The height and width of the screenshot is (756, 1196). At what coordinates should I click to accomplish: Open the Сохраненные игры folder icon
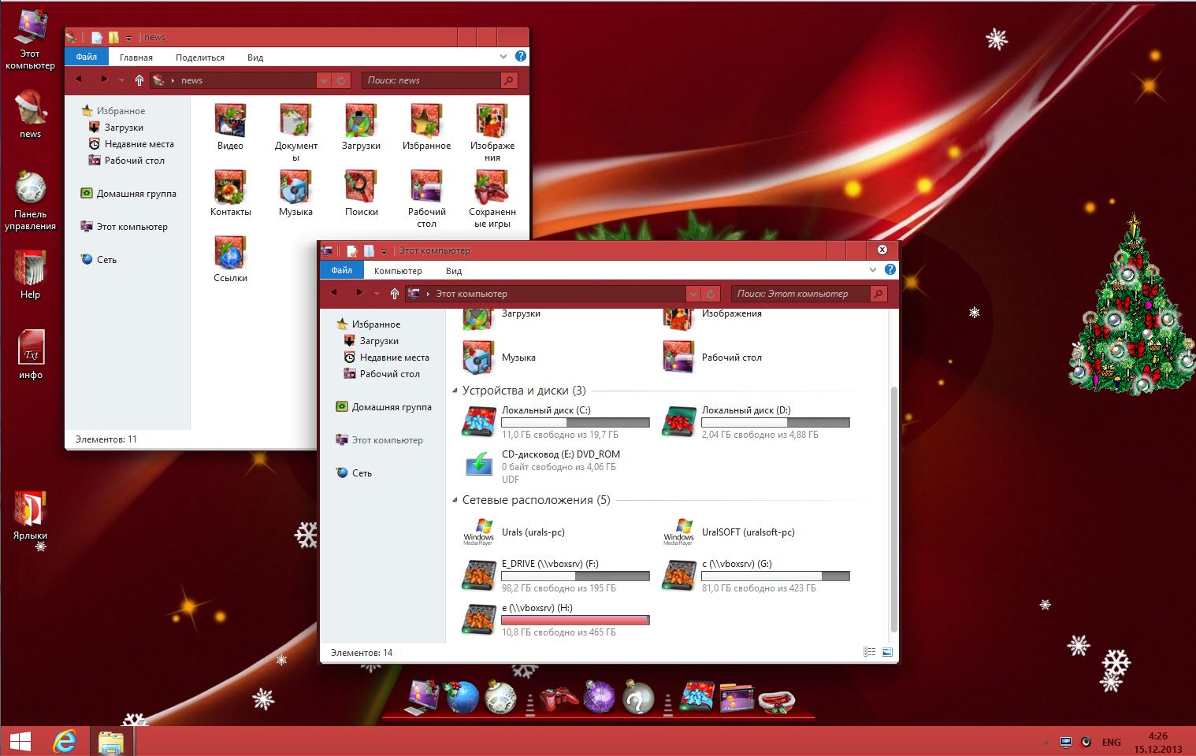tap(492, 197)
